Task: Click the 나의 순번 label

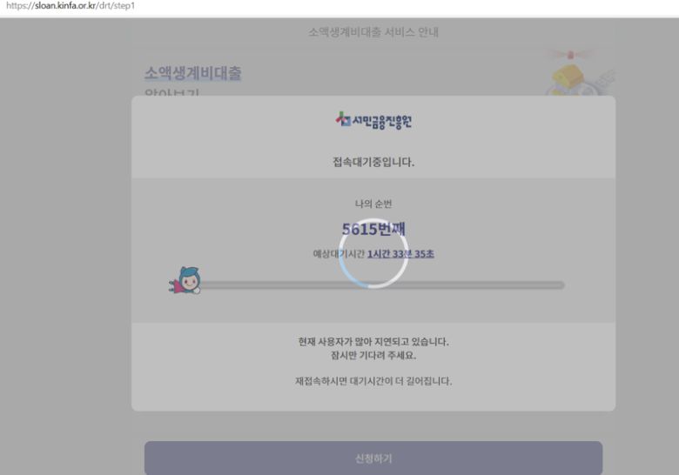Action: (x=373, y=204)
